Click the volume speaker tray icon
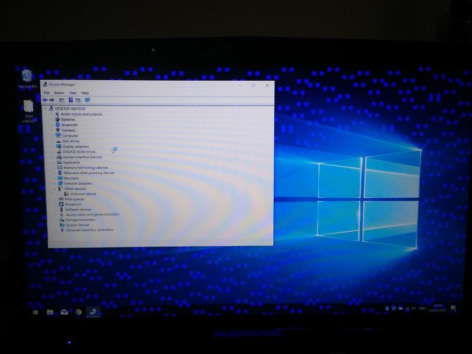 coord(413,308)
